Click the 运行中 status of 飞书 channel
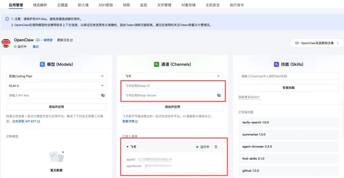 [203, 147]
